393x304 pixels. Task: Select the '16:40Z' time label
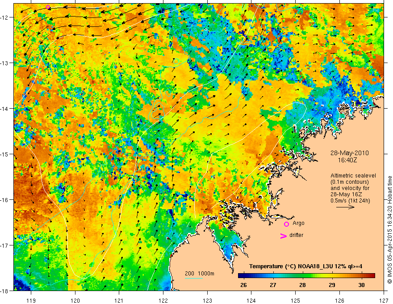(x=347, y=160)
